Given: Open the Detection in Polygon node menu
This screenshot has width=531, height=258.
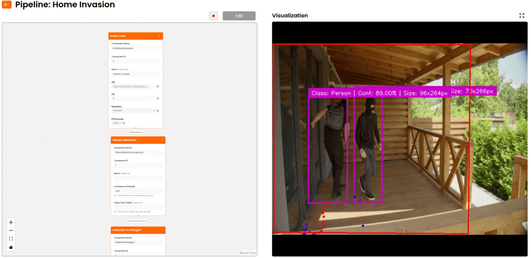Looking at the screenshot, I should (x=162, y=230).
